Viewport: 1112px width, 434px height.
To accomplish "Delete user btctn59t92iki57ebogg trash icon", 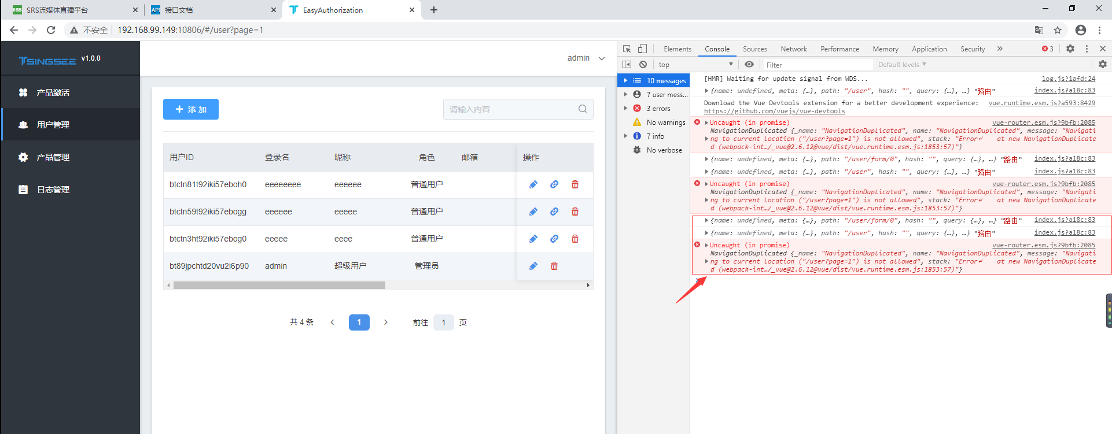I will [x=575, y=212].
